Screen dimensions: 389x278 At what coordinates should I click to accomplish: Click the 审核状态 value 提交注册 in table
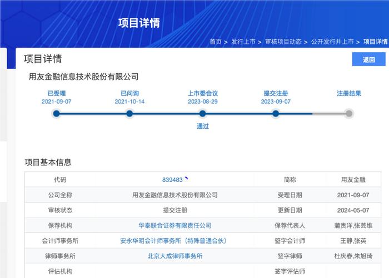[x=175, y=210]
